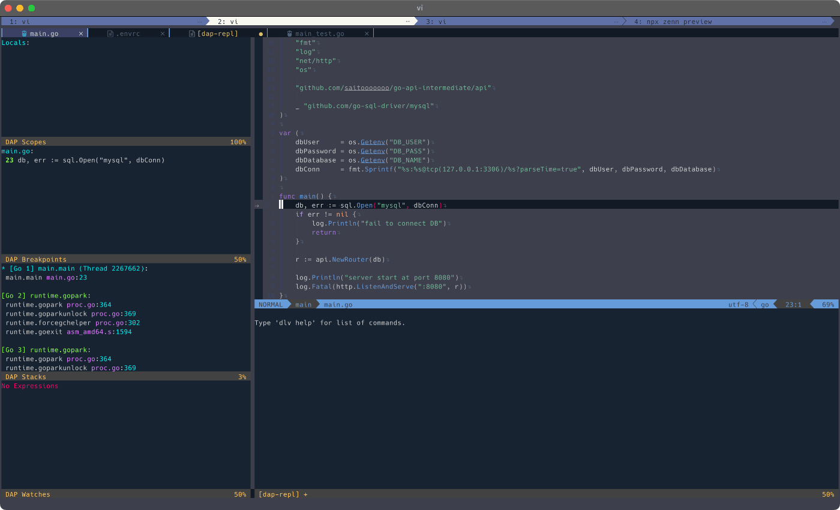Select tmux window 2: vi
The image size is (840, 510).
click(312, 21)
